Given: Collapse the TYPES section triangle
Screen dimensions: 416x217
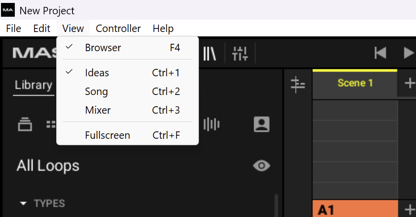Looking at the screenshot, I should click(23, 203).
